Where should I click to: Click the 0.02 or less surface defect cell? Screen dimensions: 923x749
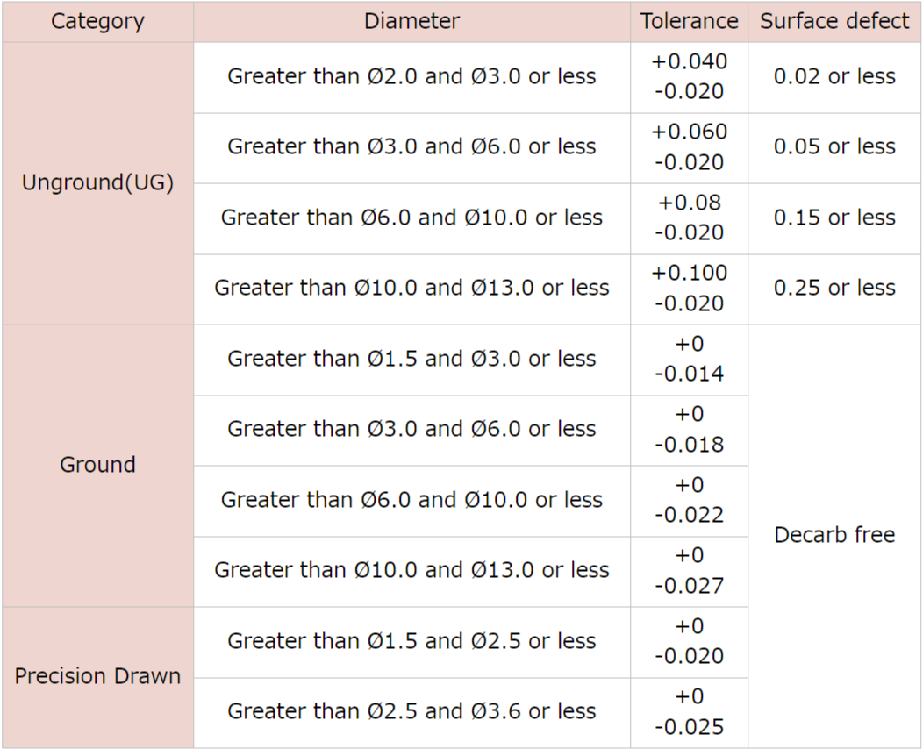click(x=834, y=77)
